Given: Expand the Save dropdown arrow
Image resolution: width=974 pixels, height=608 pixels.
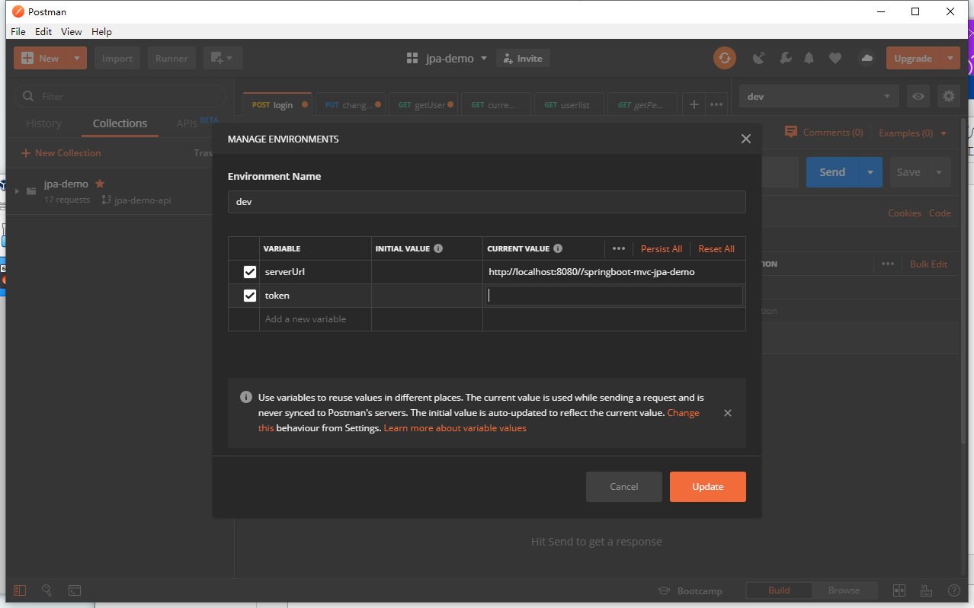Looking at the screenshot, I should tap(939, 172).
